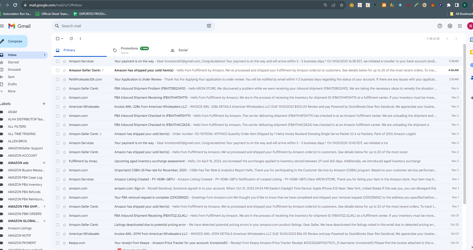Open Chrome profile K icon
This screenshot has width=473, height=250.
(465, 5)
